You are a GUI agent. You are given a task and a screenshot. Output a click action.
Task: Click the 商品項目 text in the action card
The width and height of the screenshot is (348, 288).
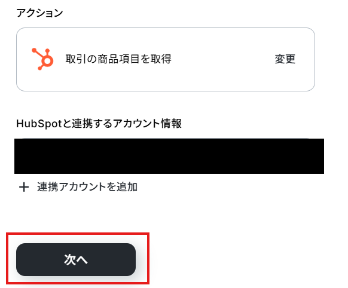point(118,59)
